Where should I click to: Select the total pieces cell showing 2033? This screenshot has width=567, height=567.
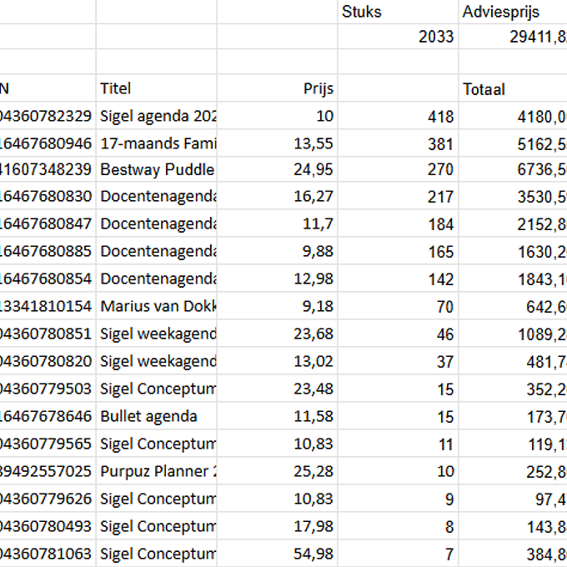pyautogui.click(x=398, y=36)
